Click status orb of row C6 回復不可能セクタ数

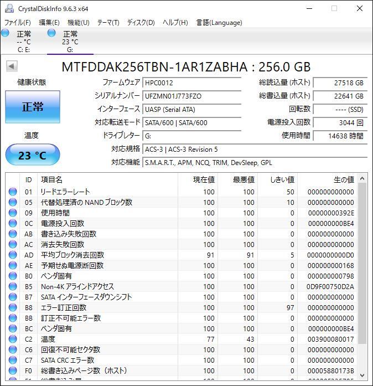coord(13,349)
